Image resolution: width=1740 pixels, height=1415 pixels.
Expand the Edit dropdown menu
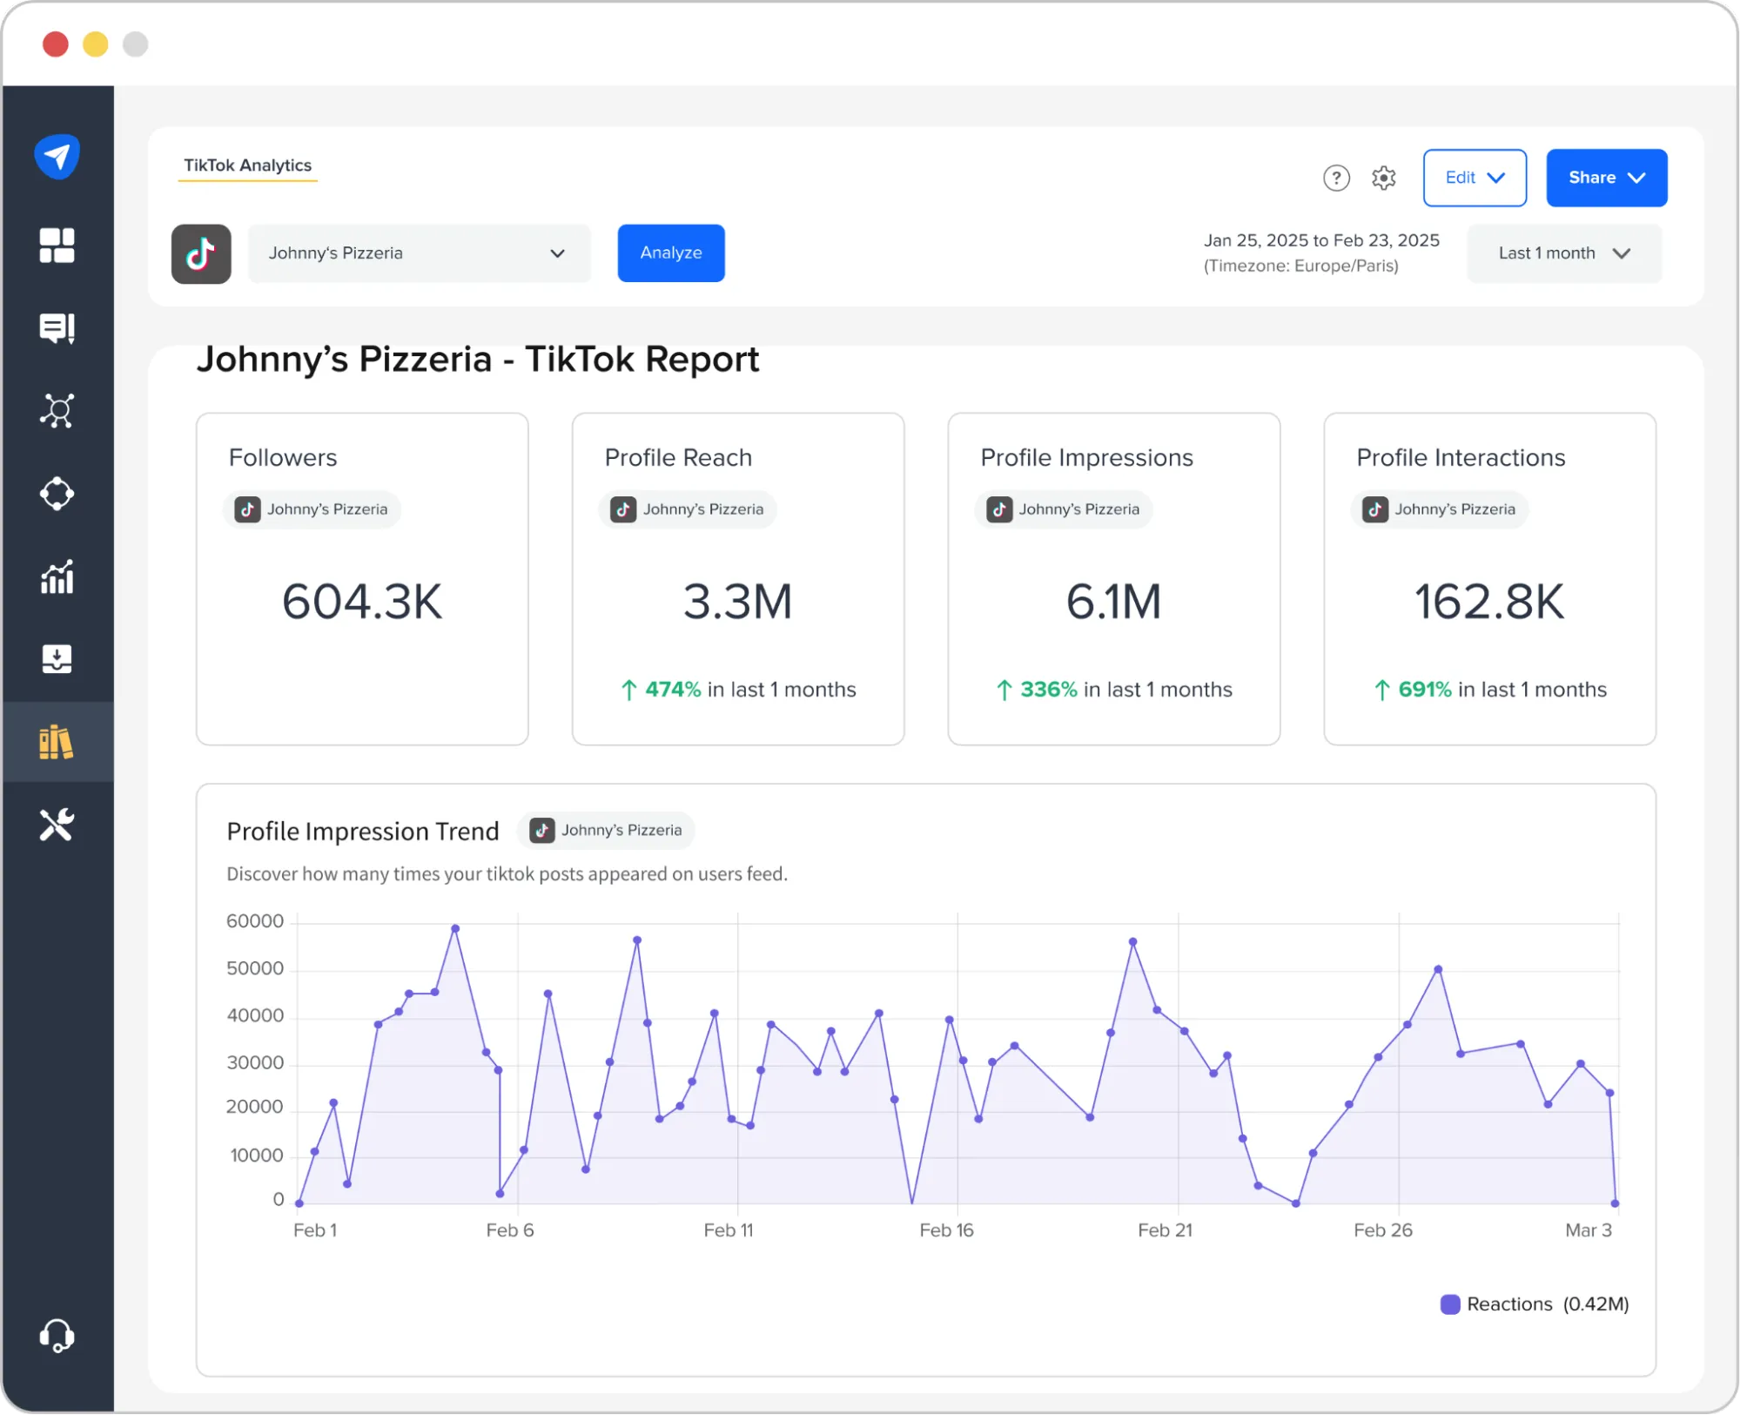[x=1475, y=178]
